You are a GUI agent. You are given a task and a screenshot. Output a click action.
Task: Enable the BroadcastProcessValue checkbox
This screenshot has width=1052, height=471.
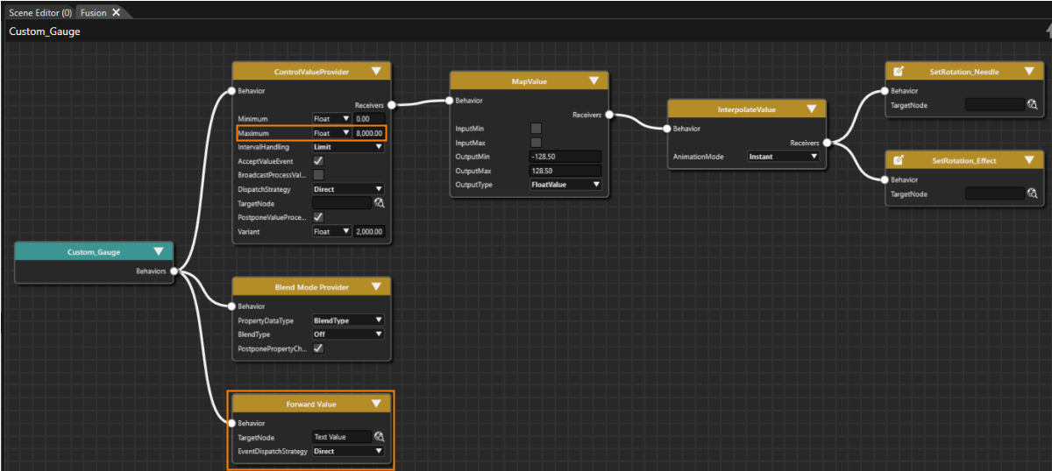point(318,175)
